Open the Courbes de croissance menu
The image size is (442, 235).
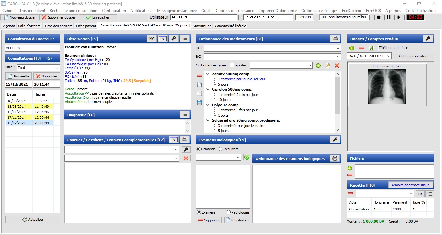tap(235, 11)
